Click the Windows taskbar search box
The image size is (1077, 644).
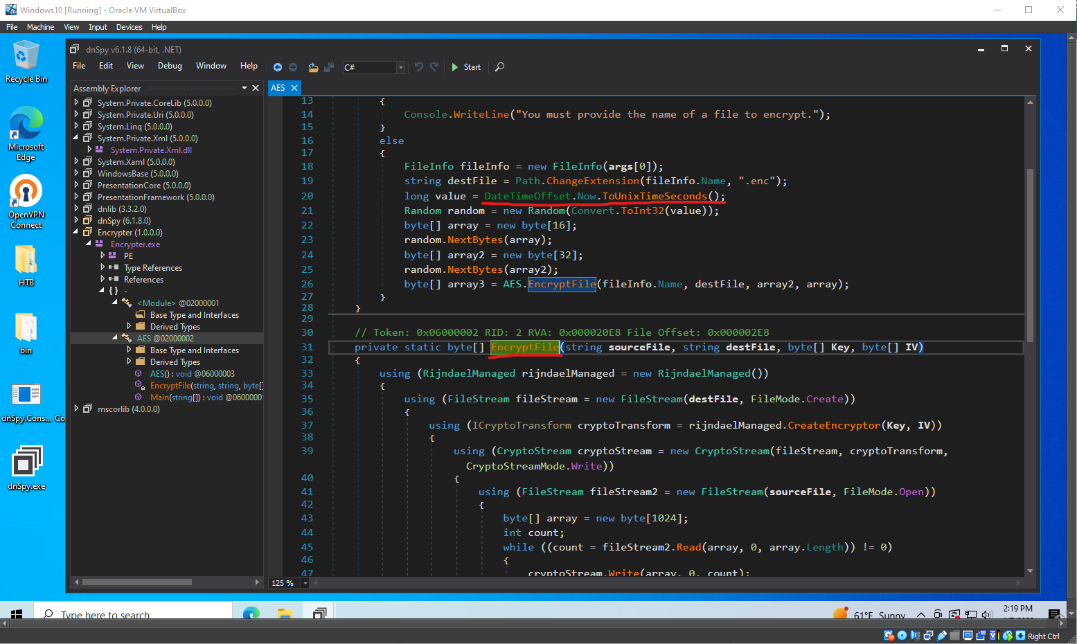click(x=132, y=615)
